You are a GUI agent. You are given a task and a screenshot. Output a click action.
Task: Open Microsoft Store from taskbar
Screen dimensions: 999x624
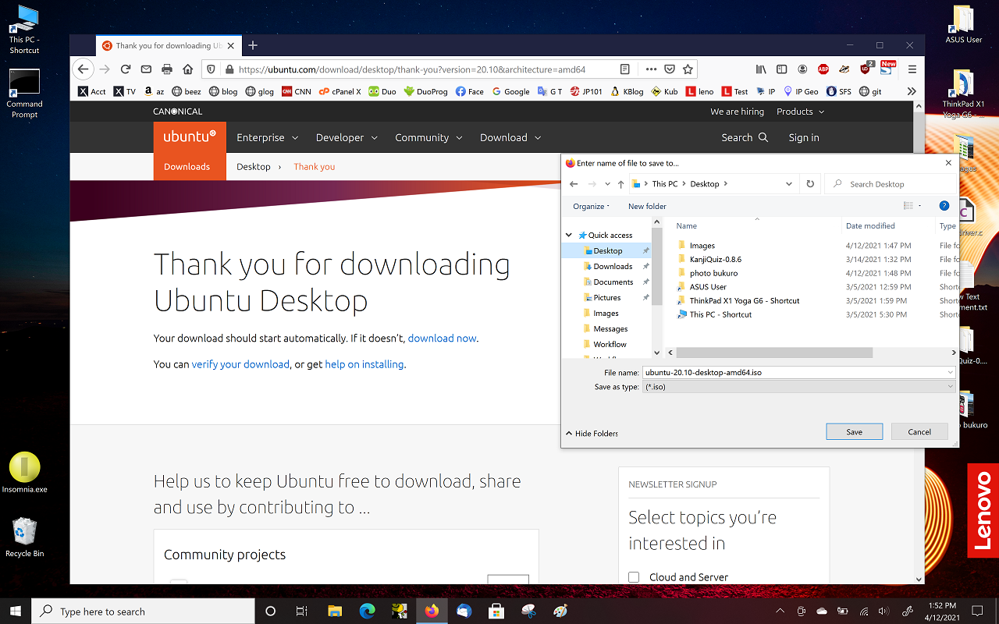click(x=496, y=612)
